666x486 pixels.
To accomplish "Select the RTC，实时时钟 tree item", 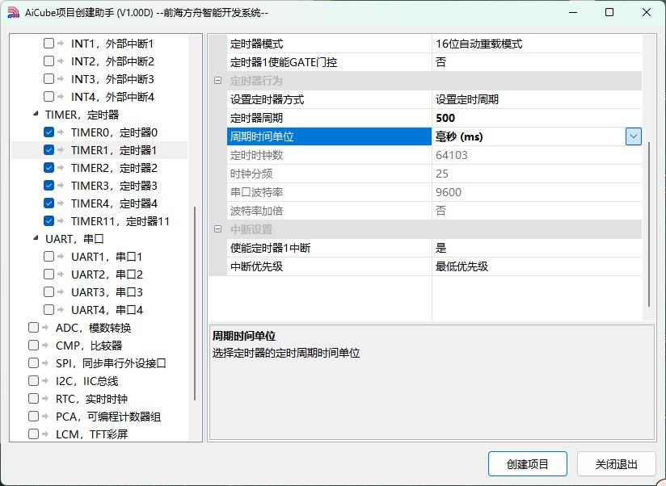I will (91, 399).
